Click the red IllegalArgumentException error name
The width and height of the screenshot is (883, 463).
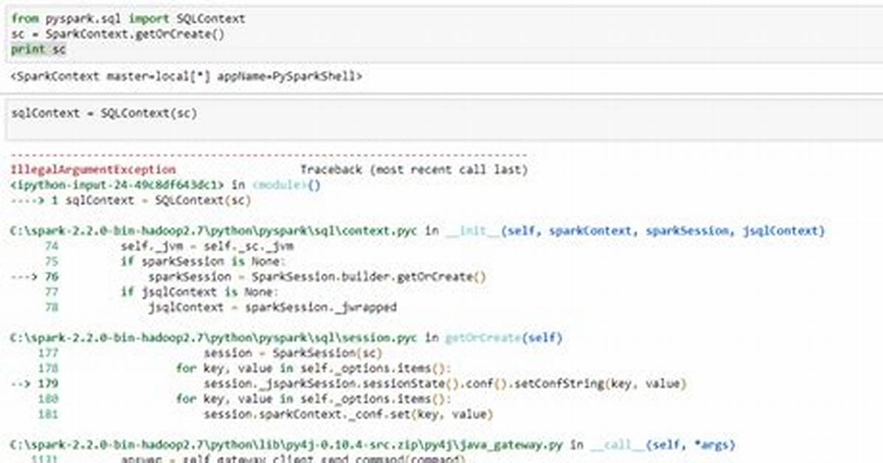93,170
